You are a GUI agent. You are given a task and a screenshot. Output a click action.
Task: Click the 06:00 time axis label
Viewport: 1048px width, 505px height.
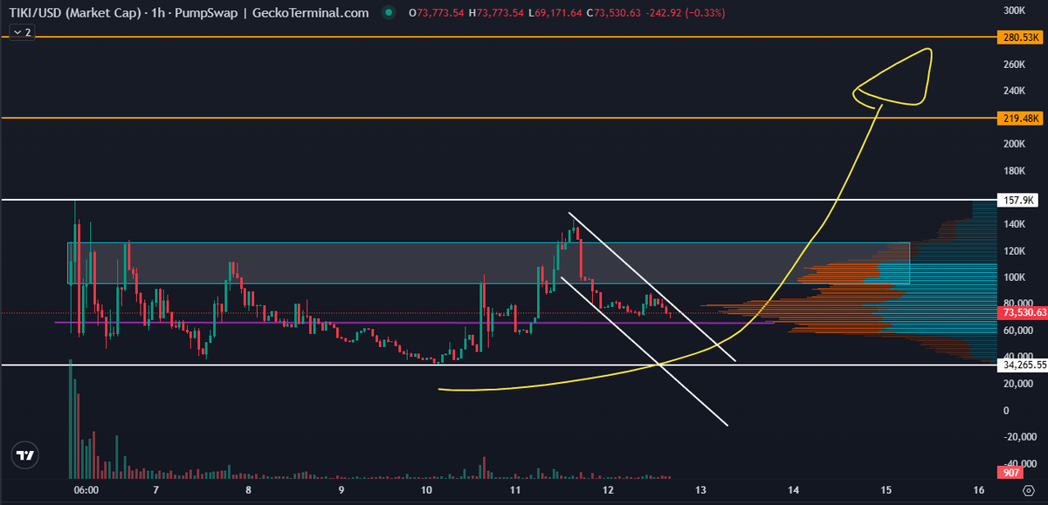coord(86,491)
